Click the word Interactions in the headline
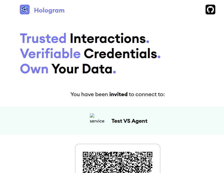The height and width of the screenshot is (173, 224). point(108,38)
